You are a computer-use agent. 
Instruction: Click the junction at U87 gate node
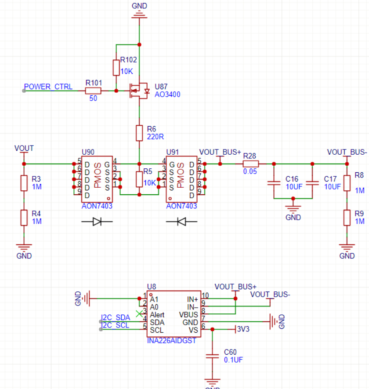click(116, 91)
